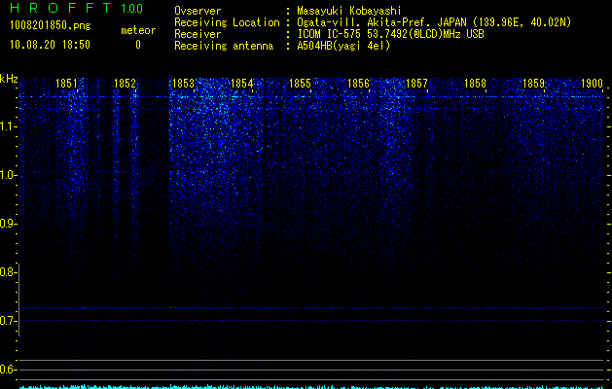This screenshot has height=389, width=612.
Task: Click the 0.9 kHz frequency axis label
Action: point(8,224)
